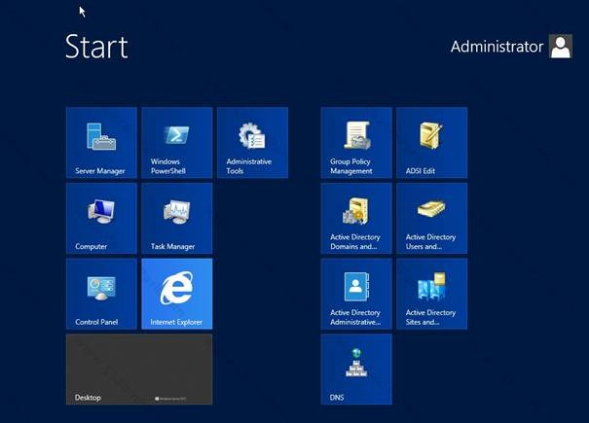Open Active Directory Users and Computers tile

click(x=432, y=219)
